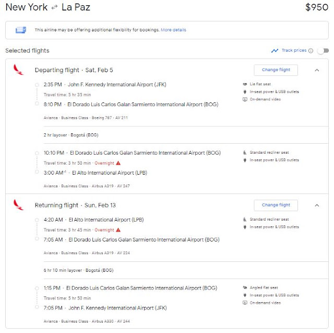
Task: Click overnight warning icon on AV 224 leg
Action: pos(118,230)
